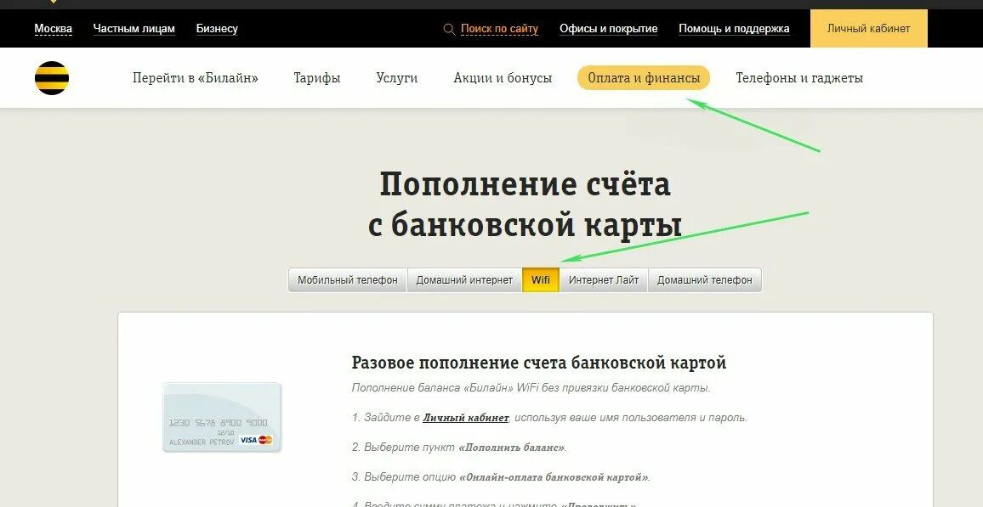Click Поиск по сайту link
The height and width of the screenshot is (507, 983).
(x=500, y=28)
